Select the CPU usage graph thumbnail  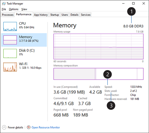(x=10, y=26)
